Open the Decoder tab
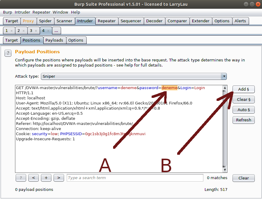The height and width of the screenshot is (199, 262). (x=154, y=21)
